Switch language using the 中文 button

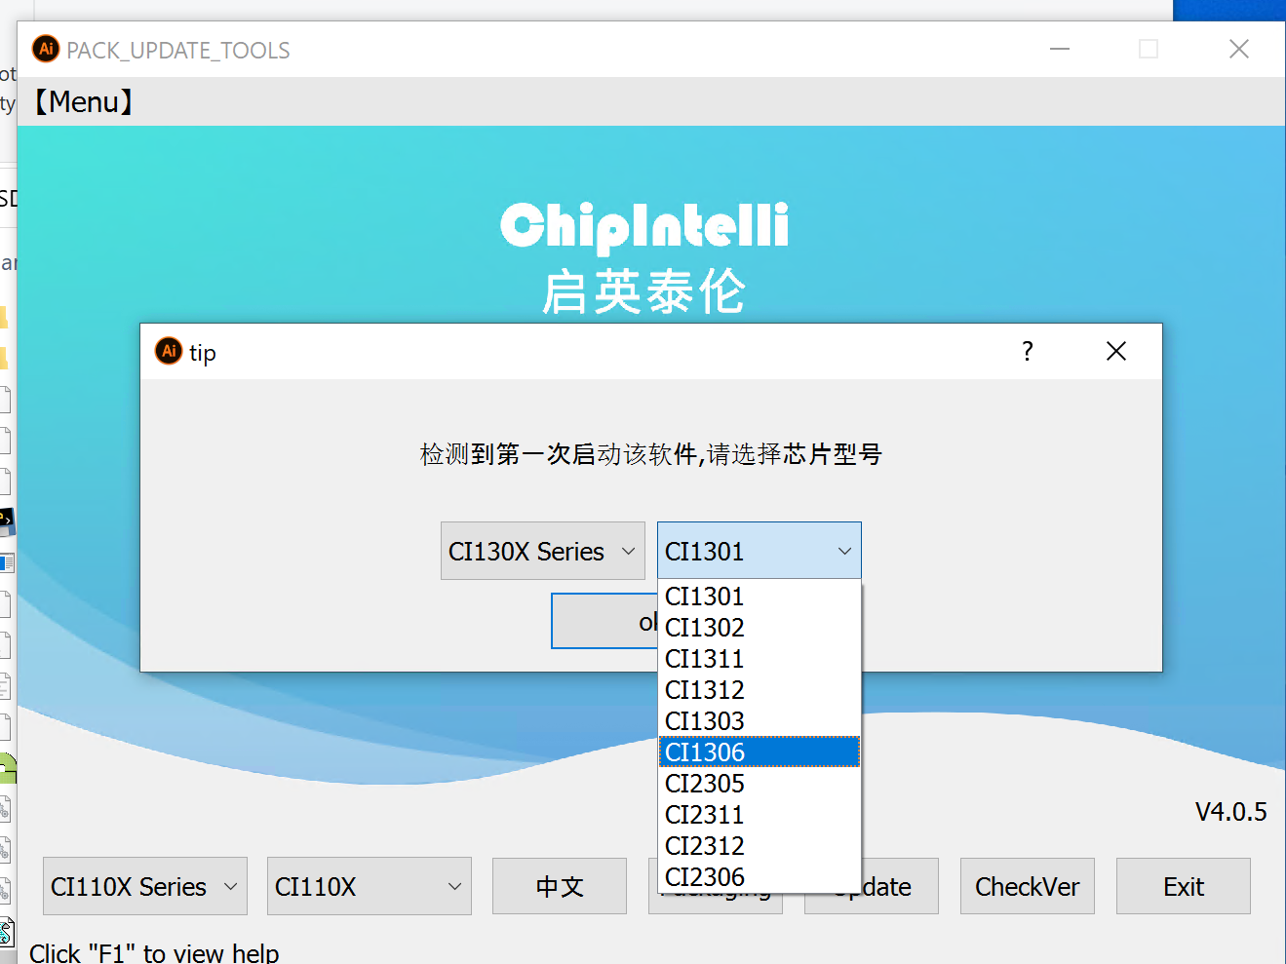pos(559,886)
